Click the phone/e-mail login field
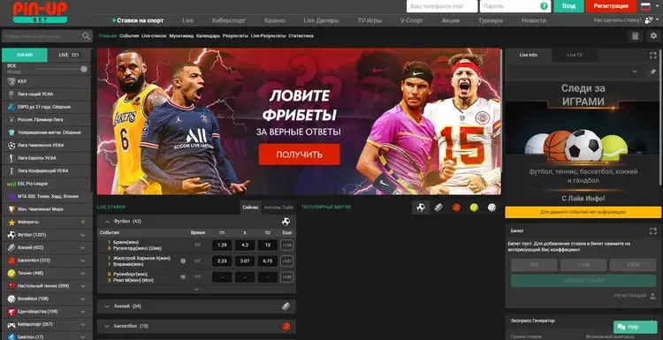 (x=442, y=6)
